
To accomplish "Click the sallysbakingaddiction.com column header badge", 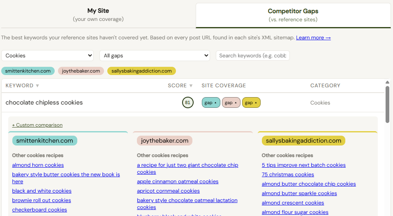I will point(303,141).
